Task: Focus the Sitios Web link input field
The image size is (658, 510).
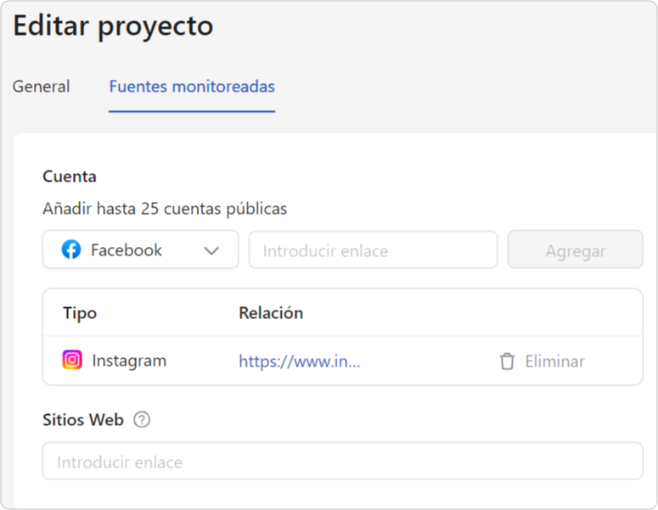Action: [342, 461]
